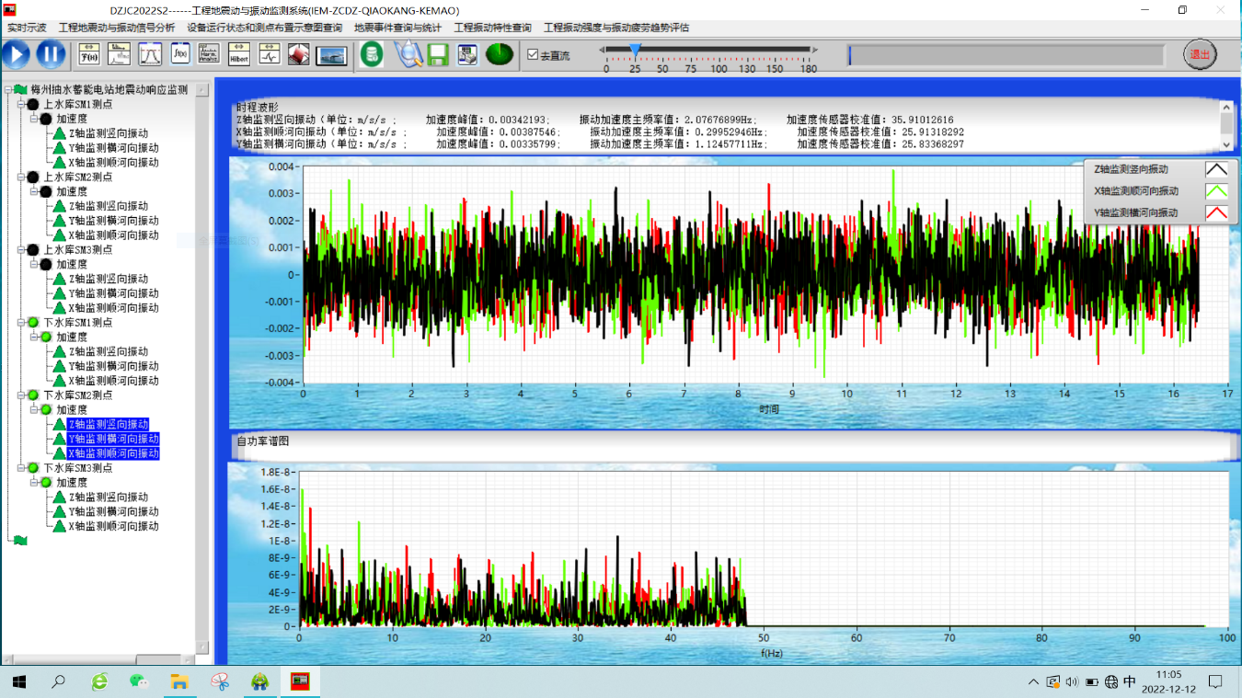Click the green flag icon at tree root
The image size is (1242, 698).
20,90
